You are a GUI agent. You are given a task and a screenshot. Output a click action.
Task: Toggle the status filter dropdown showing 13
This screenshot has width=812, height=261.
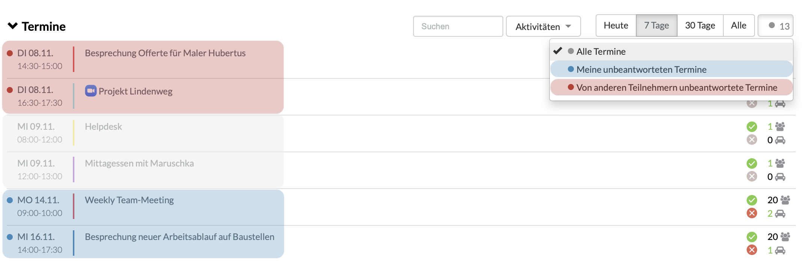tap(776, 25)
